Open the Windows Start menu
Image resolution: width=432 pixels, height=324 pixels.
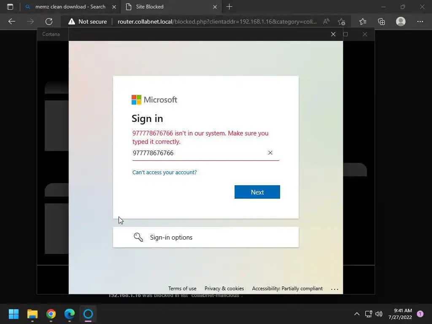pos(13,314)
